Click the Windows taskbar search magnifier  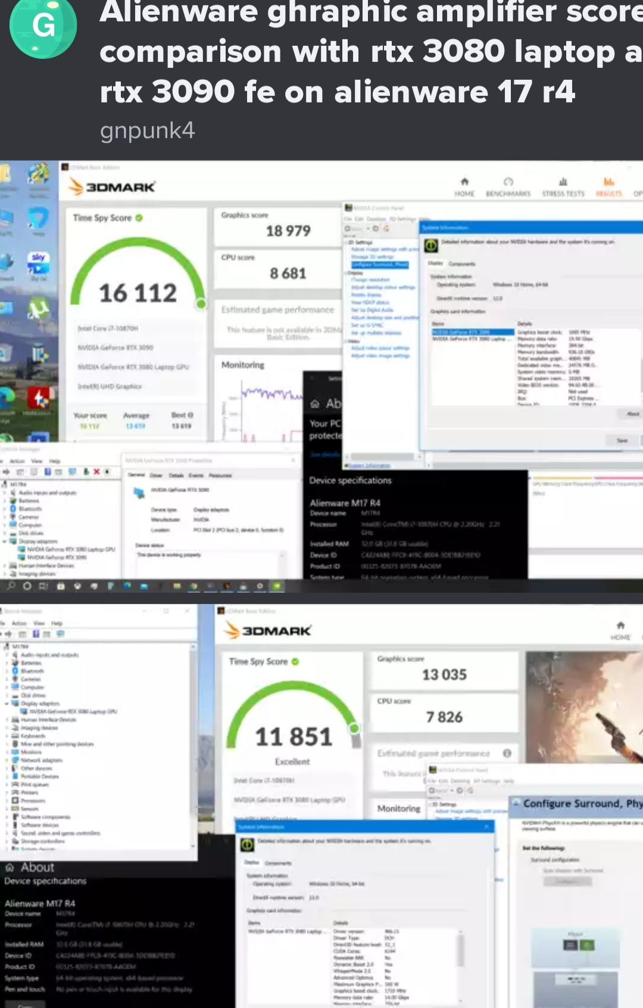tap(11, 586)
